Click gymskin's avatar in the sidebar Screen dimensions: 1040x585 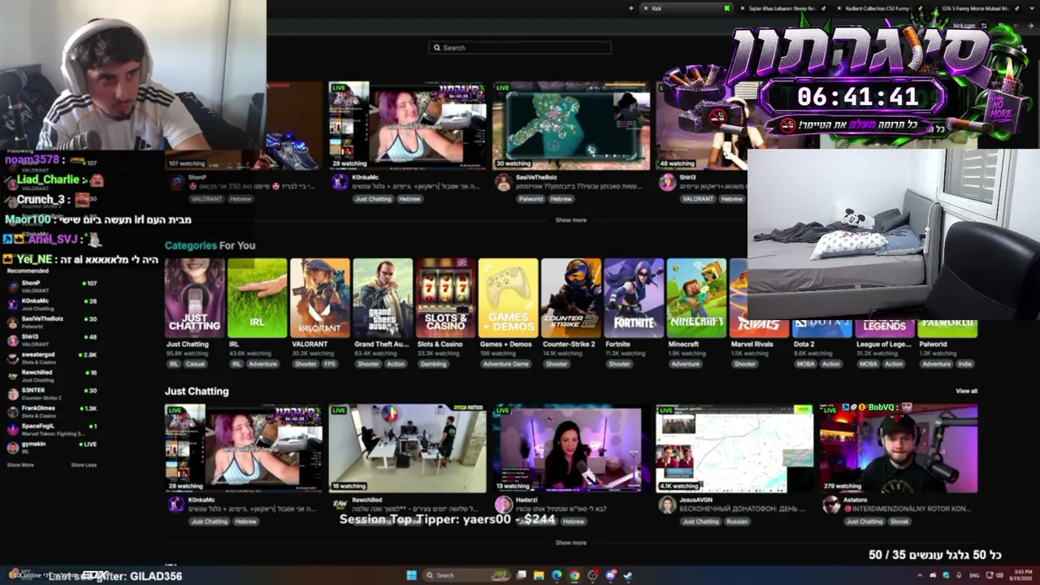pos(13,447)
